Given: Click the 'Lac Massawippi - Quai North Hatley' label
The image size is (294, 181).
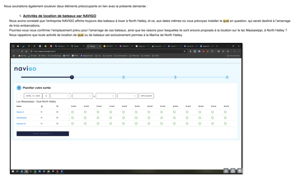Looking at the screenshot, I should pyautogui.click(x=36, y=102).
